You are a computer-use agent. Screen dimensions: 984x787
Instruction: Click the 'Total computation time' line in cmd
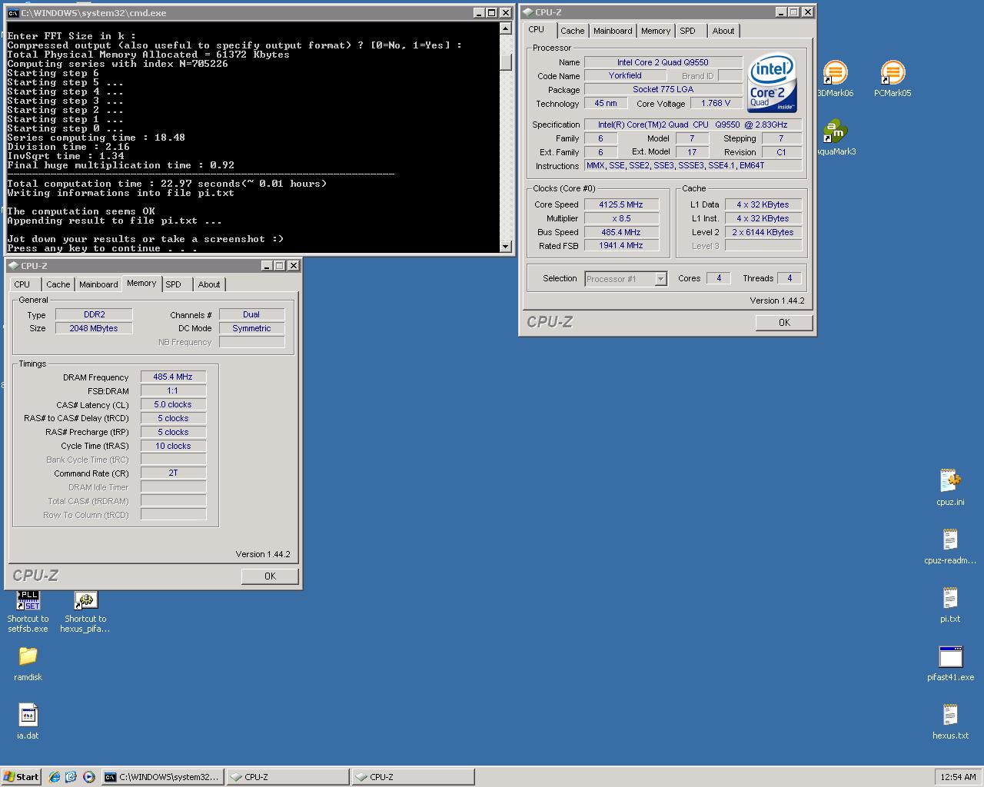click(167, 184)
